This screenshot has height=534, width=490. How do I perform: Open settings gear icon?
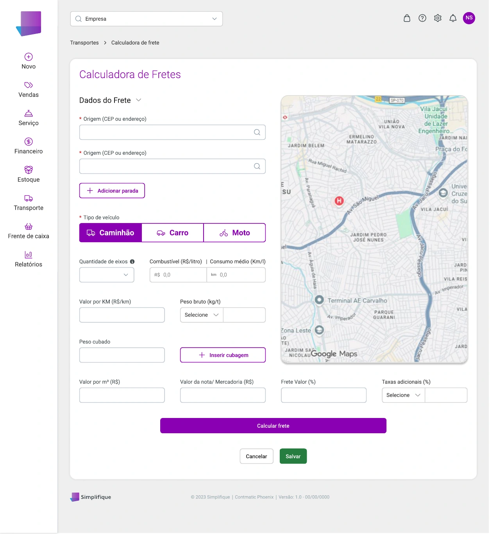(438, 18)
